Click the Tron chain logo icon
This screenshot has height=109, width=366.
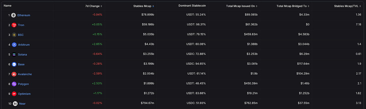pyautogui.click(x=14, y=25)
